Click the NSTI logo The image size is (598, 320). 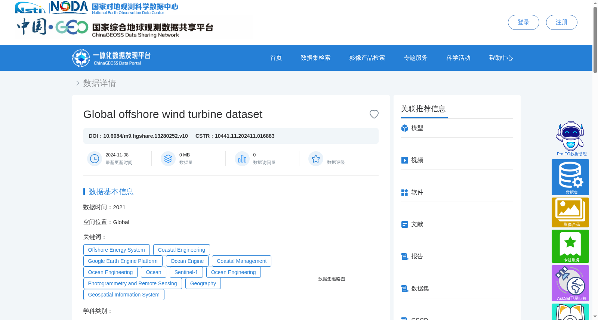(x=30, y=8)
